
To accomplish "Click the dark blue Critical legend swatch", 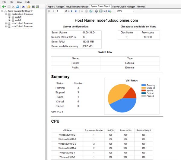I will (x=144, y=93).
